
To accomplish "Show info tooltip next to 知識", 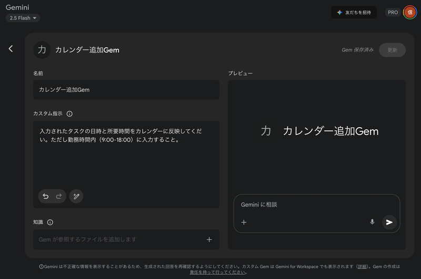I will coord(50,222).
